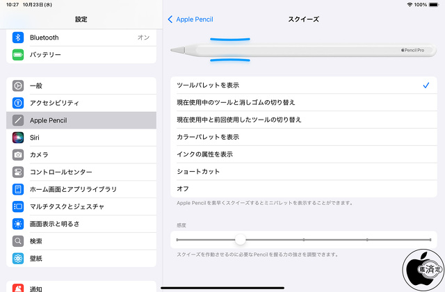Select 現在使用中と前回使用したツールの切り替え option
The image size is (445, 292).
304,120
